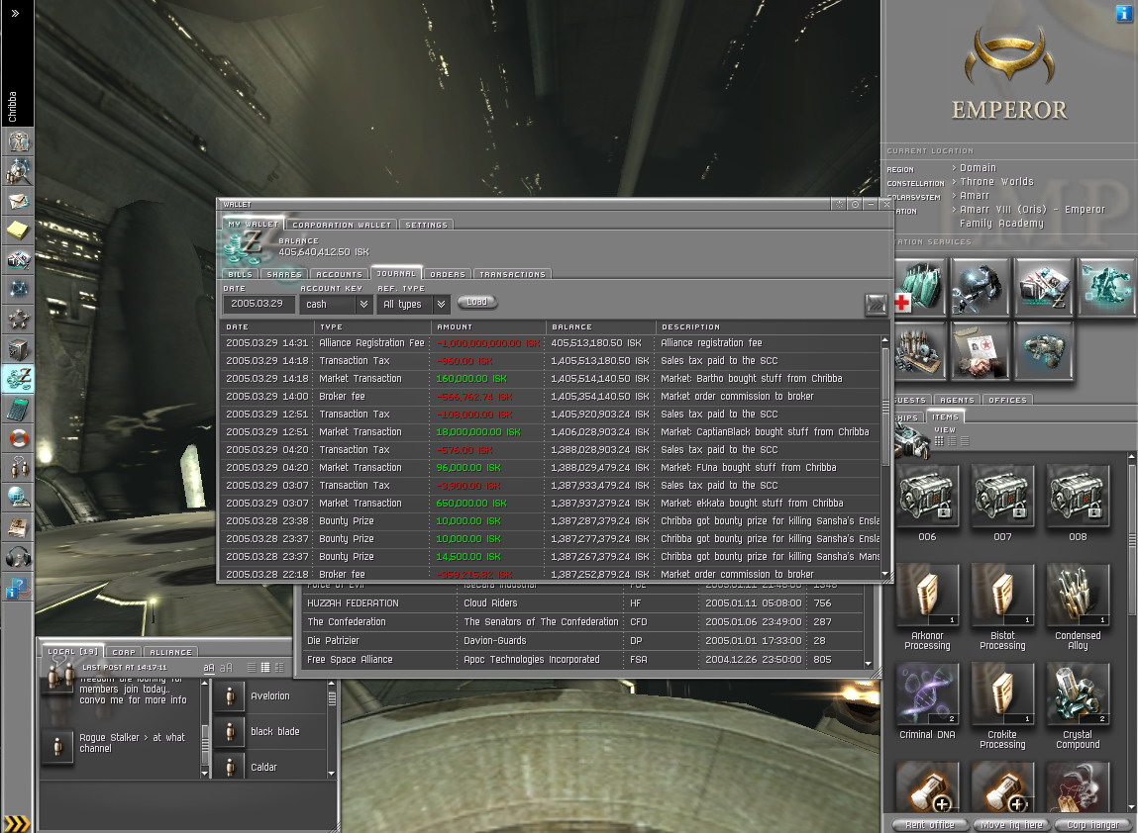
Task: Open the star-map constellation sidebar icon
Action: pos(18,289)
